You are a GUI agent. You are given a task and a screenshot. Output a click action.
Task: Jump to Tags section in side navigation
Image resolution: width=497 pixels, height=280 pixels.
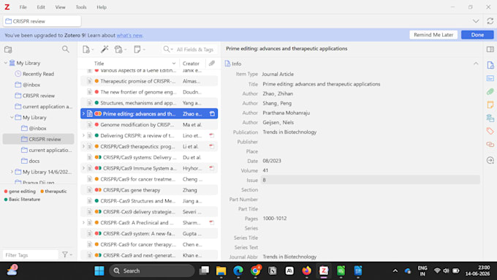click(490, 131)
